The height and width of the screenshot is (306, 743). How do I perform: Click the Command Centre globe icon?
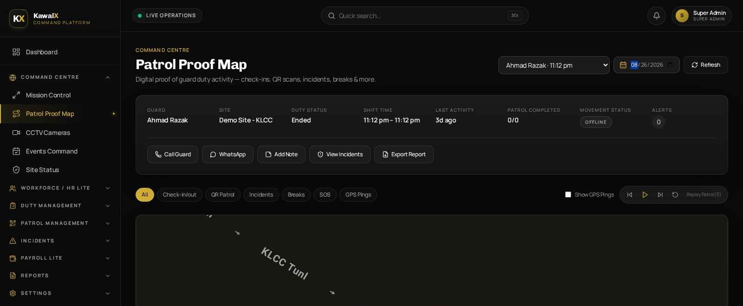point(13,77)
